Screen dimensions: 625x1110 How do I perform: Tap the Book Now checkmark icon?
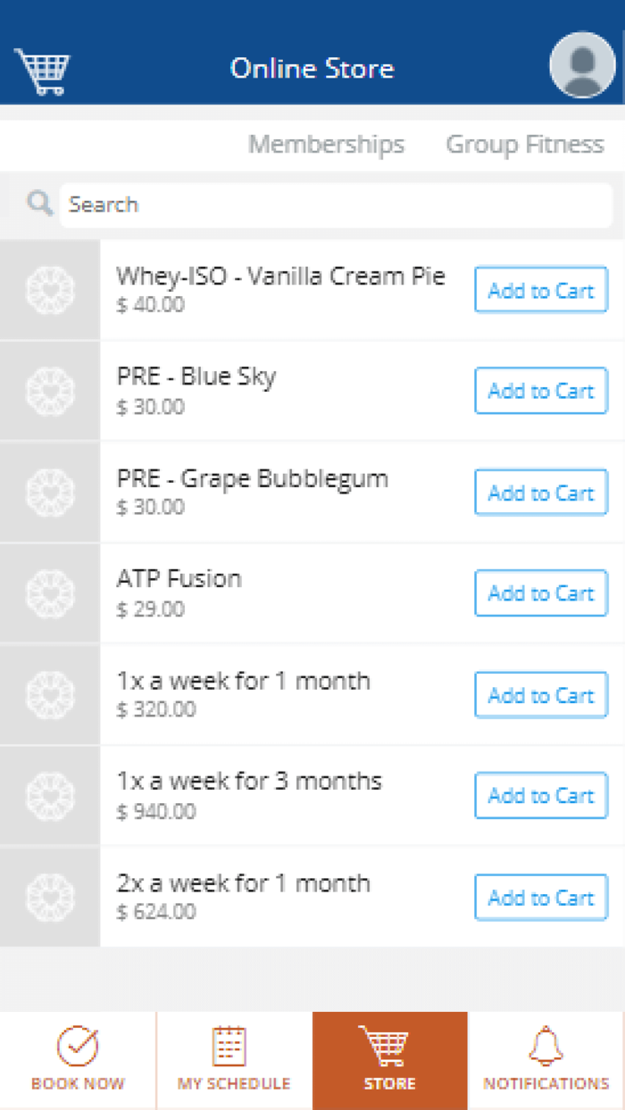(x=78, y=1047)
